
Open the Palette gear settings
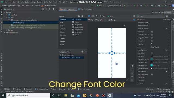click(x=82, y=16)
